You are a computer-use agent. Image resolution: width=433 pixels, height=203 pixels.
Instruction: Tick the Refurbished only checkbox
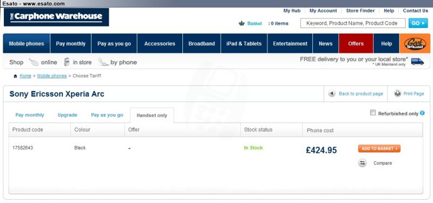point(373,113)
